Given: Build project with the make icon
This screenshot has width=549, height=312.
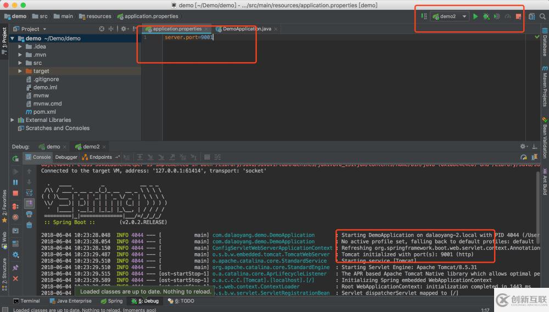Looking at the screenshot, I should [x=424, y=16].
